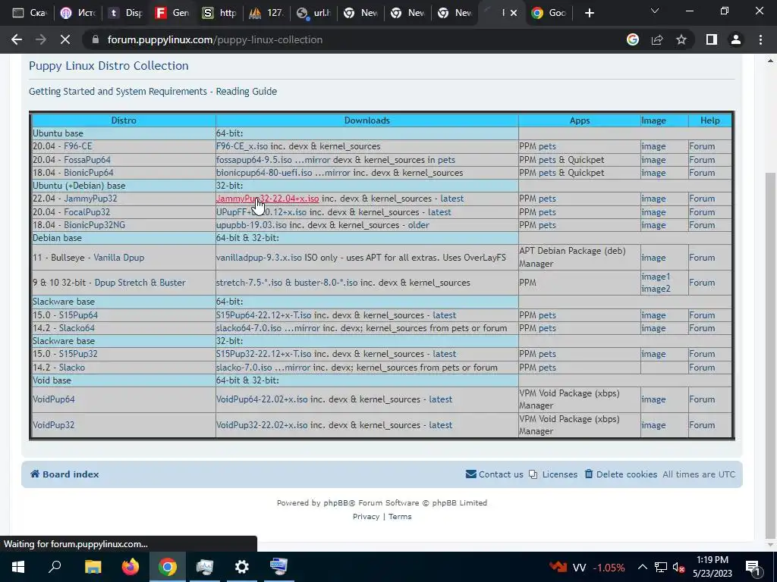This screenshot has height=582, width=777.
Task: Open File Explorer from taskbar
Action: click(x=93, y=567)
